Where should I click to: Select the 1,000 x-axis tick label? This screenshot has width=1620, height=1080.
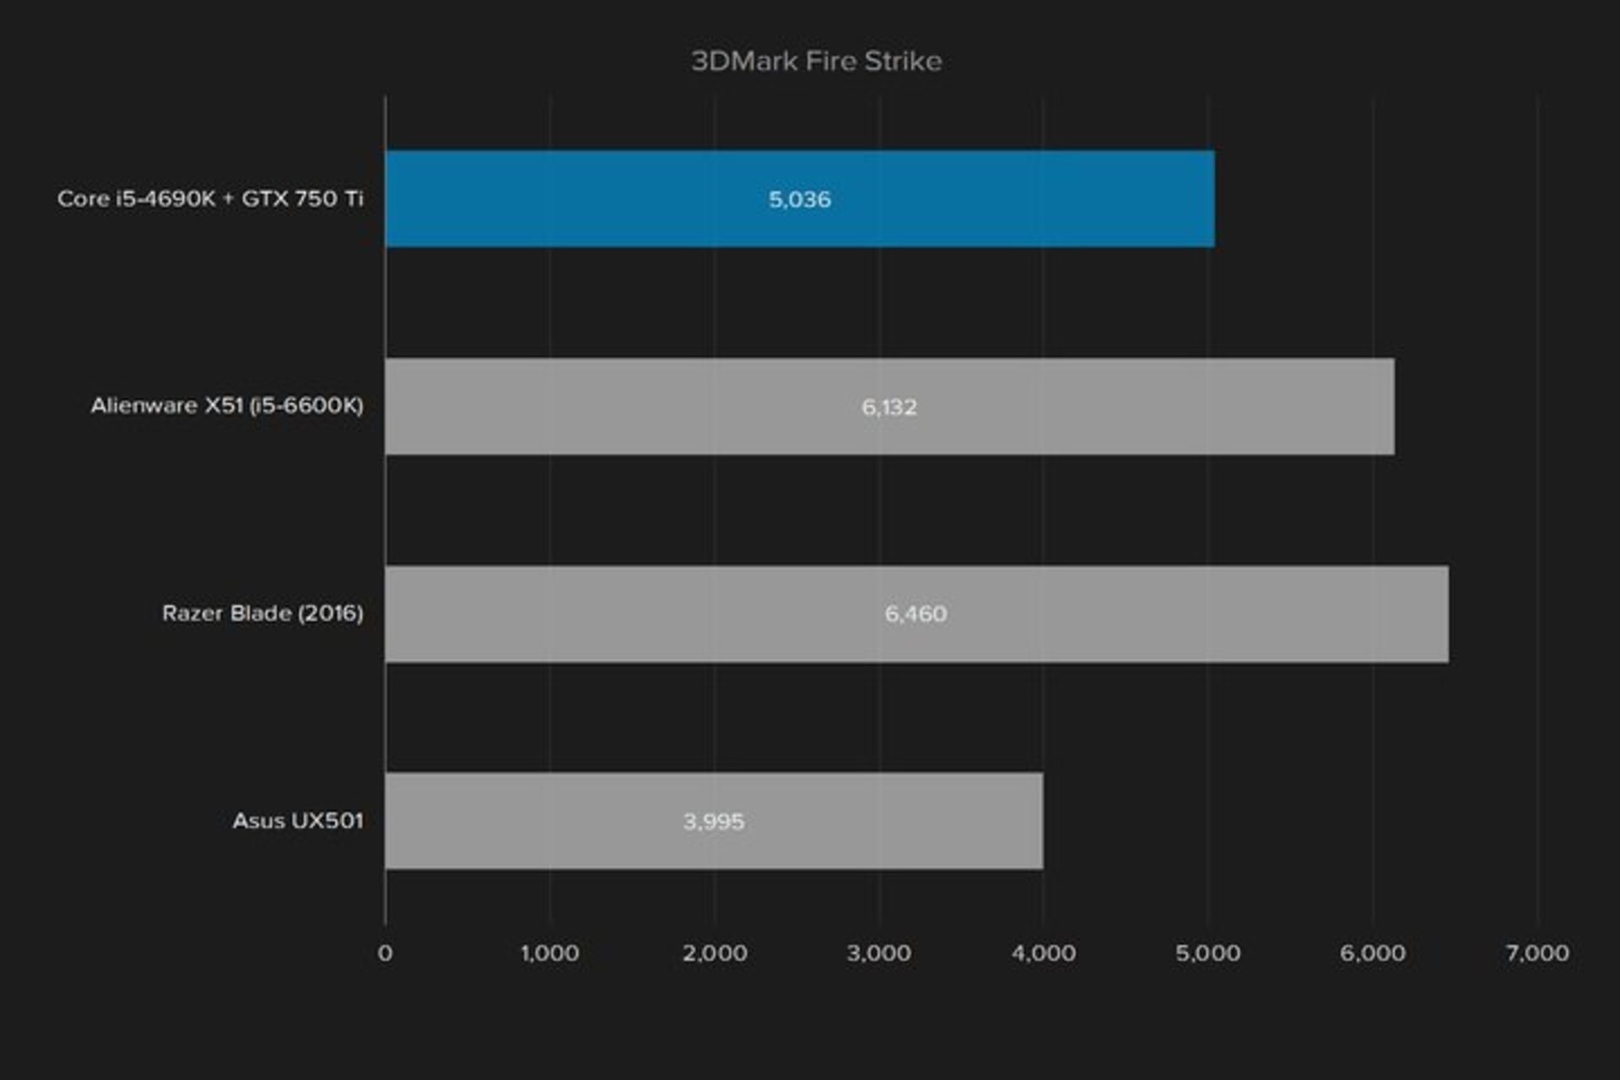[x=549, y=953]
